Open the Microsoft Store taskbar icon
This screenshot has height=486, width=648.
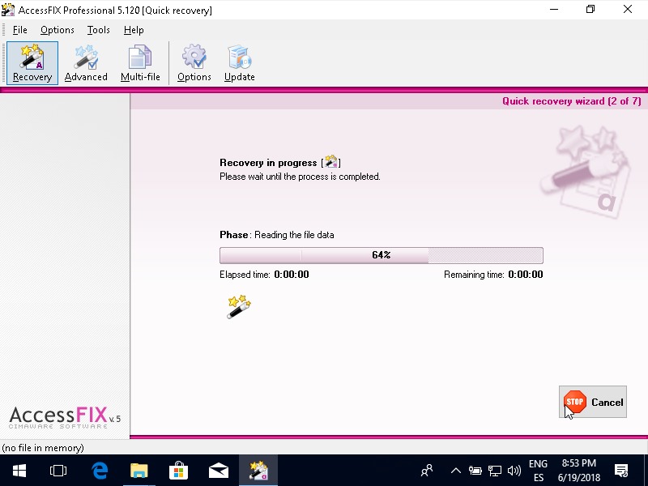(179, 470)
